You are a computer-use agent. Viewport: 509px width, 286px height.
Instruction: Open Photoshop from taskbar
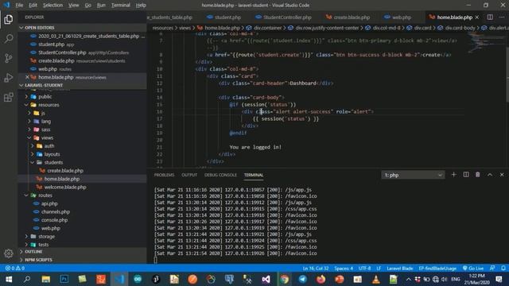point(64,279)
